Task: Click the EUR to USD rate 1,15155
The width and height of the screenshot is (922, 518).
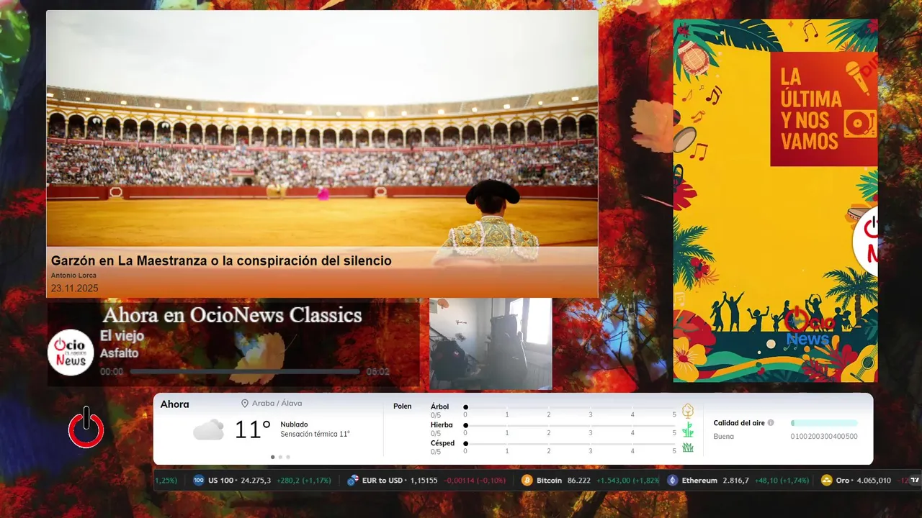Action: point(424,480)
